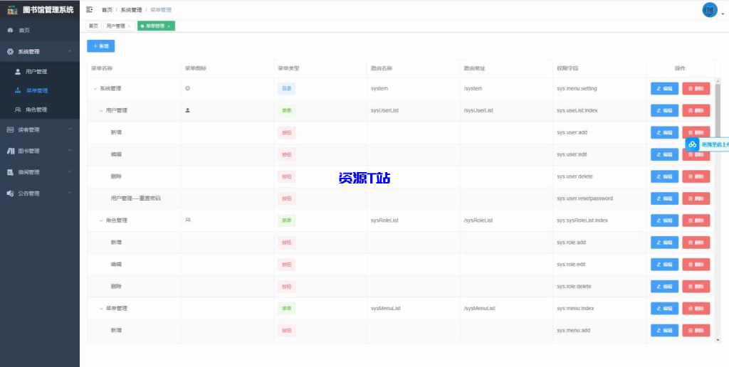Delete the sys:user:resetpassword menu row
This screenshot has width=729, height=367.
(x=696, y=198)
